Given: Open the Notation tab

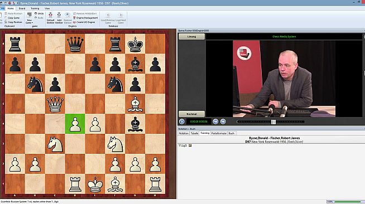Looking at the screenshot, I should click(x=184, y=133).
